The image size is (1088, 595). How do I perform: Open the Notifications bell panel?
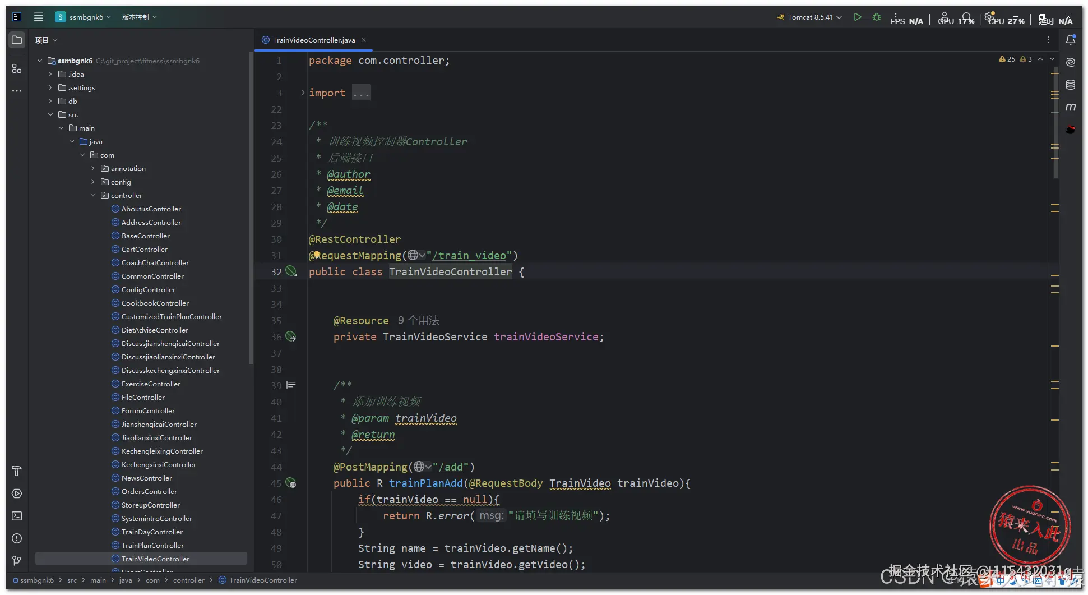click(x=1070, y=40)
